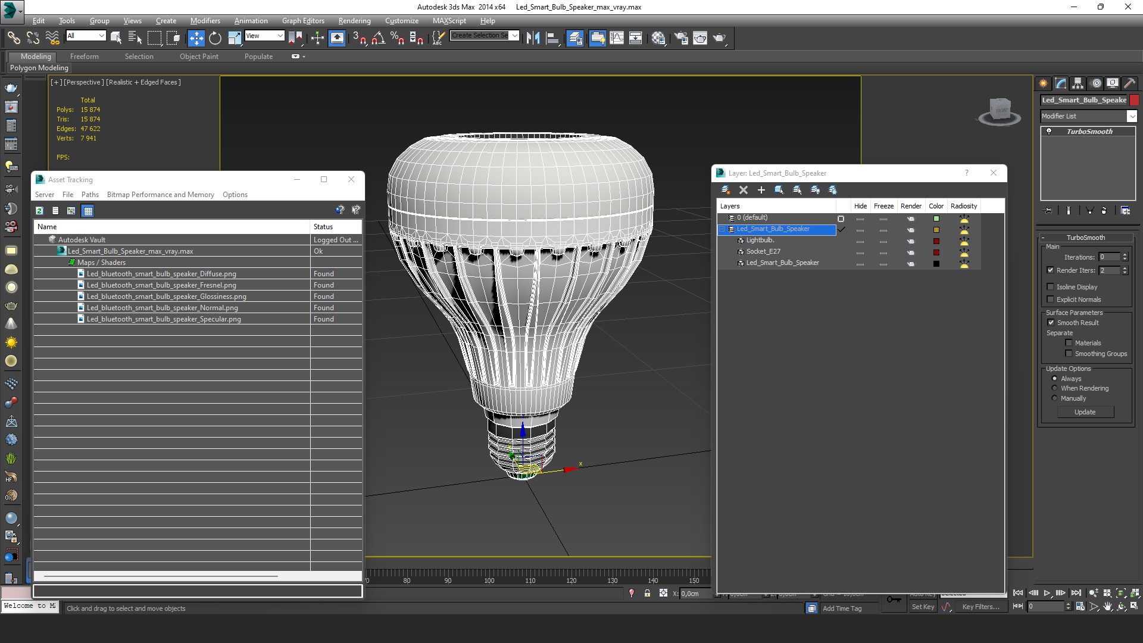Click the object color swatch beside object name
The width and height of the screenshot is (1143, 643).
[x=1134, y=100]
